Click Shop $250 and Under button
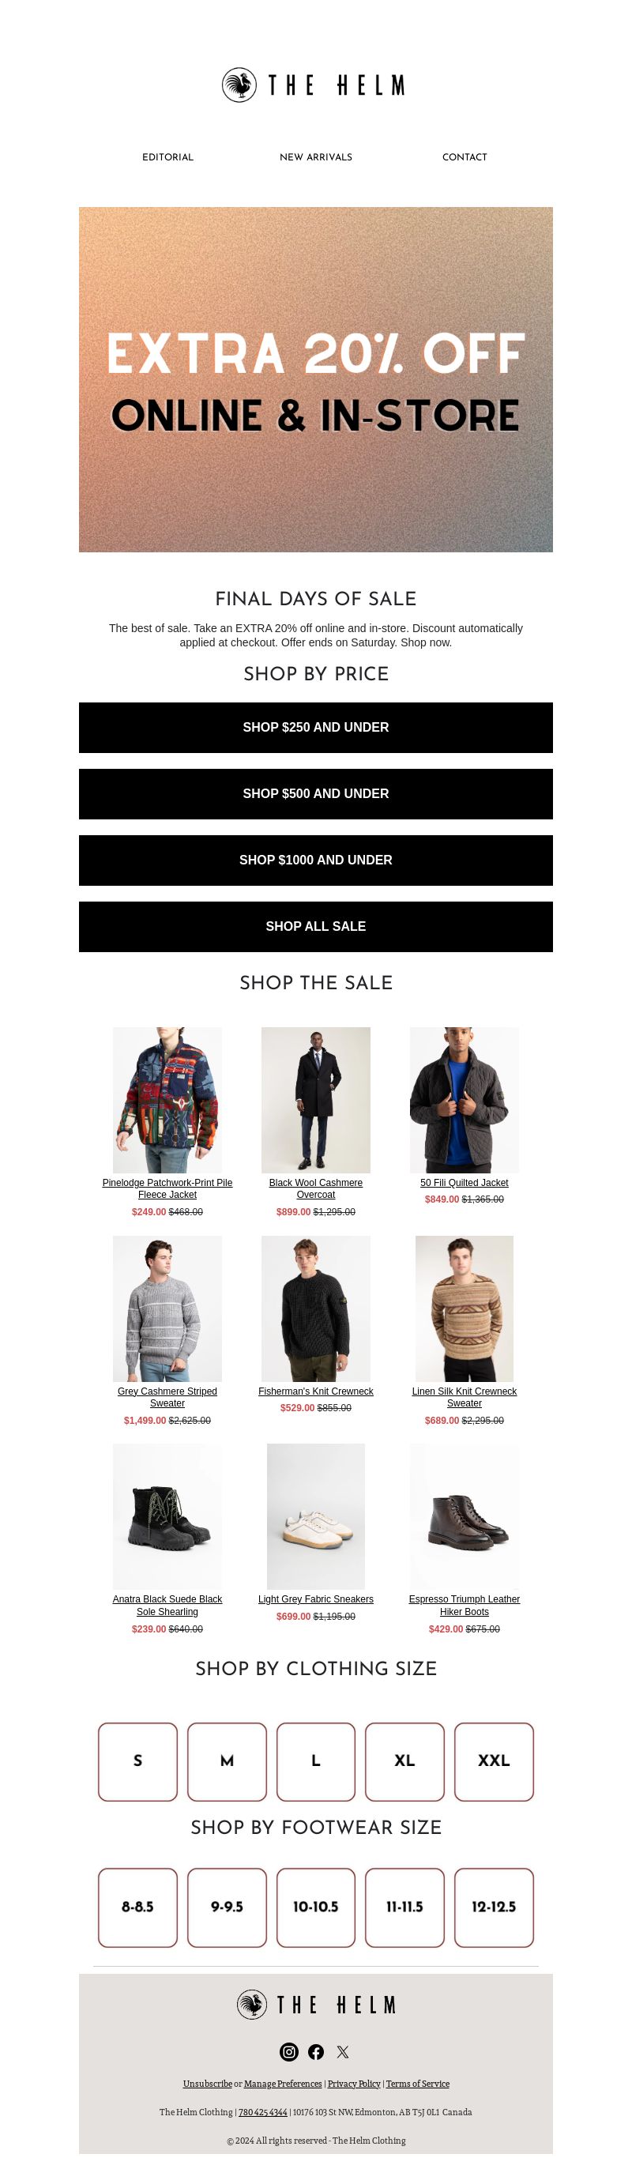 tap(316, 728)
